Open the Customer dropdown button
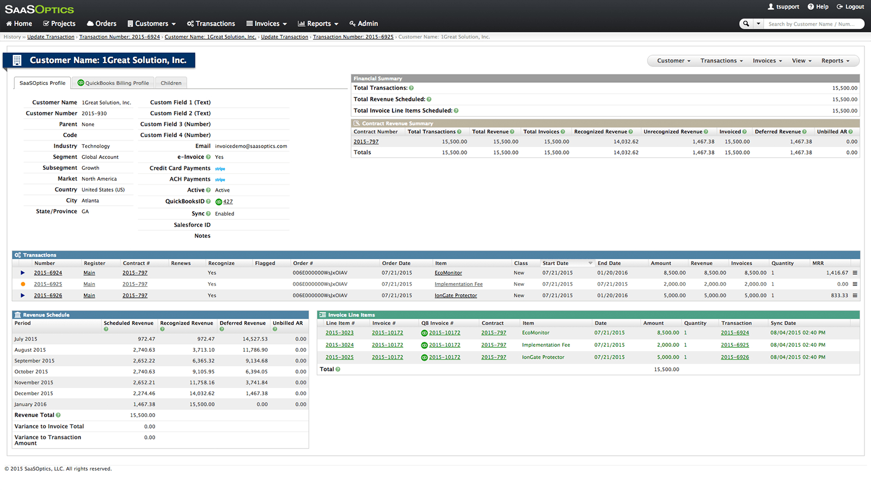The image size is (871, 490). (673, 61)
